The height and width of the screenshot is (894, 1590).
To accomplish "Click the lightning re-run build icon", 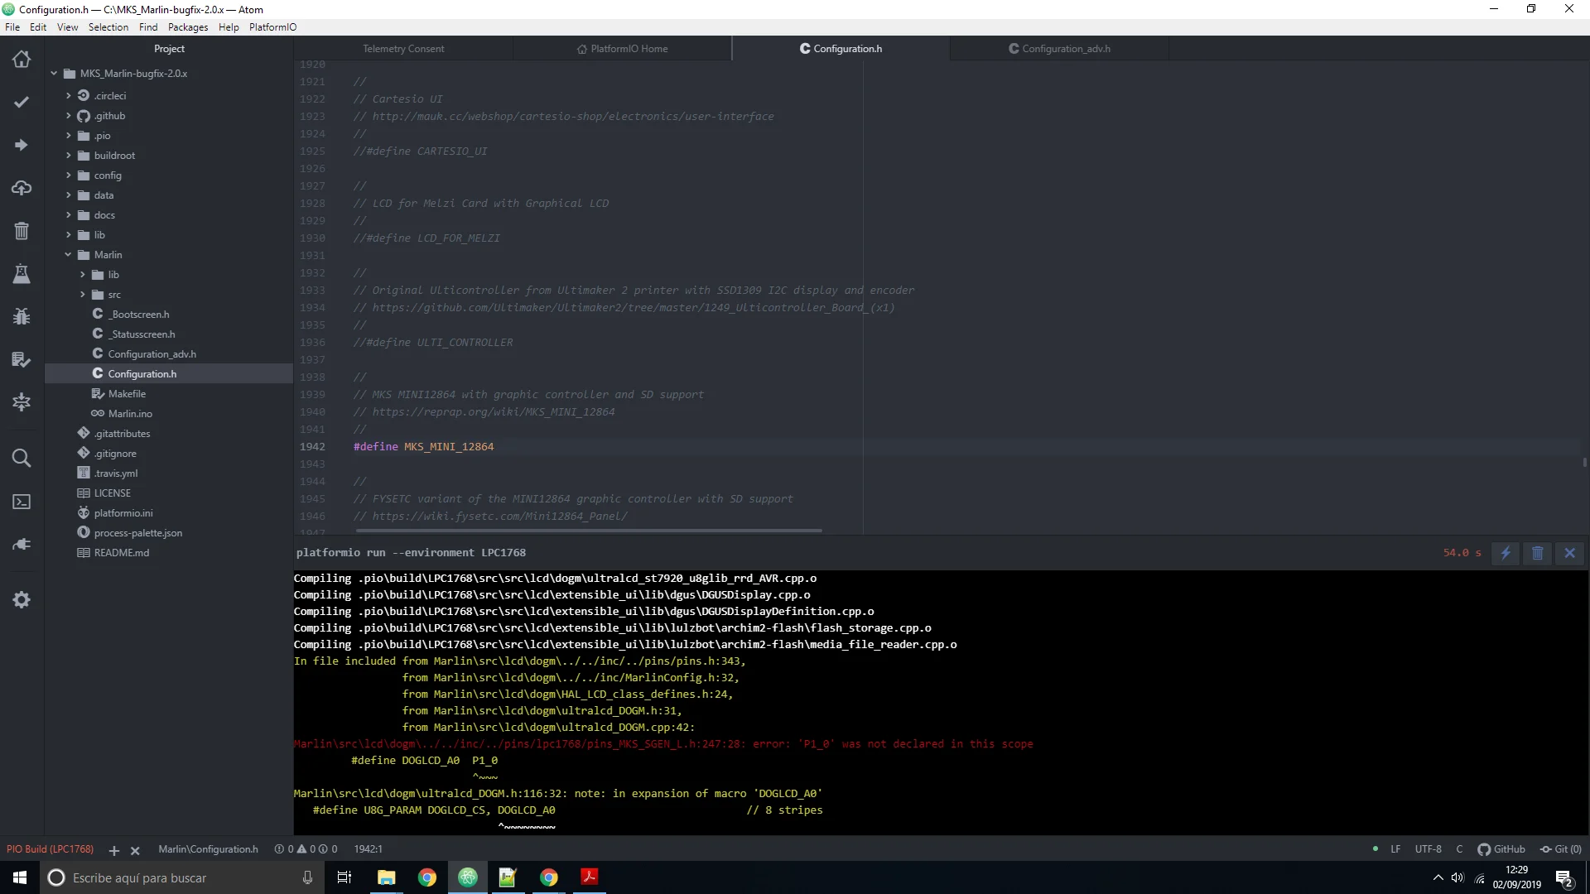I will pyautogui.click(x=1506, y=553).
